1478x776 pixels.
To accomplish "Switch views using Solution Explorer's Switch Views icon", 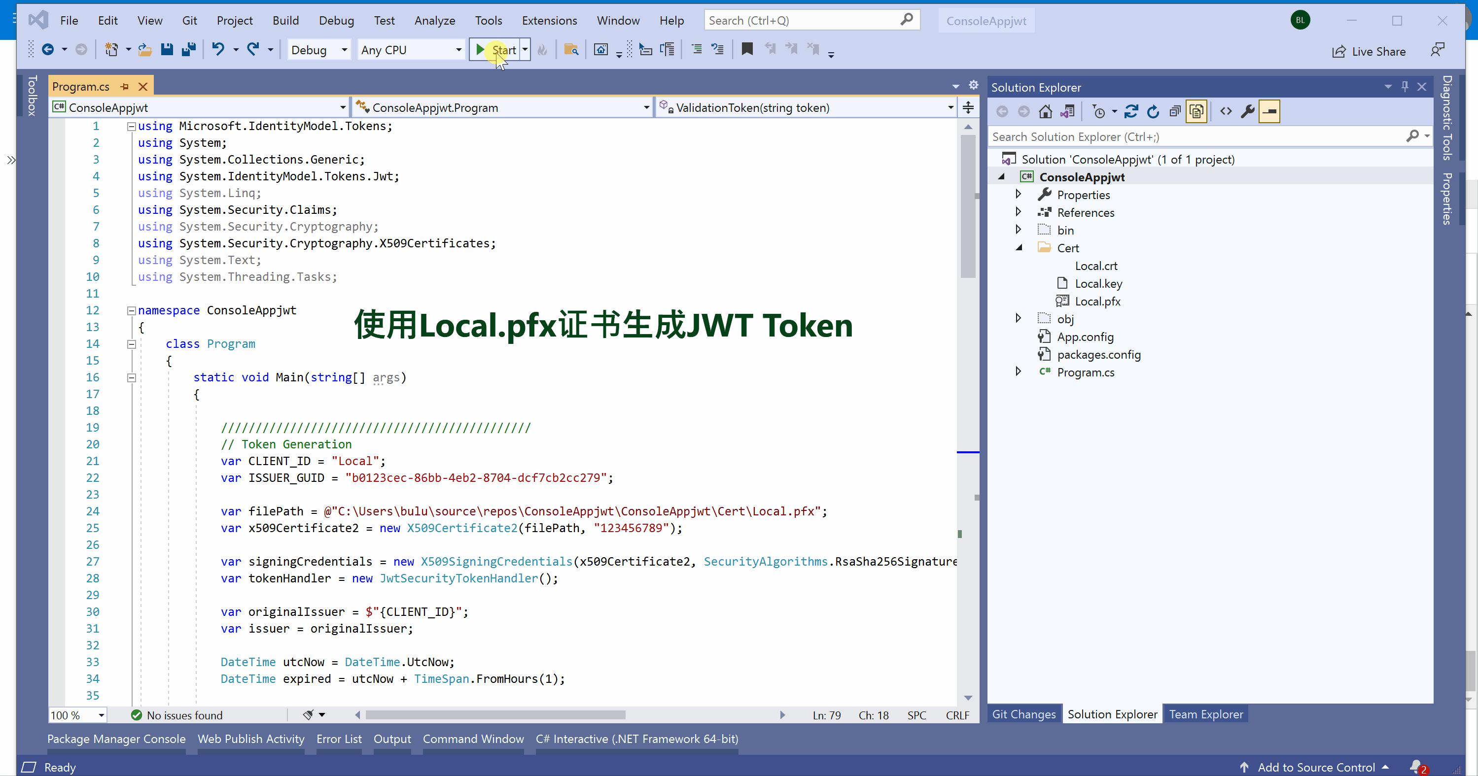I will [x=1067, y=111].
